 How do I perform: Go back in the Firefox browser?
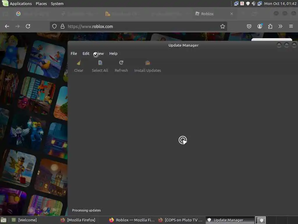click(x=7, y=26)
